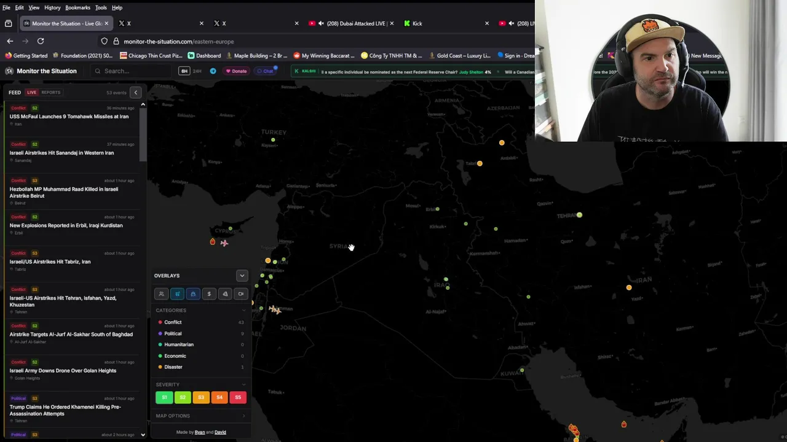Open the File menu
The height and width of the screenshot is (442, 787).
point(6,7)
